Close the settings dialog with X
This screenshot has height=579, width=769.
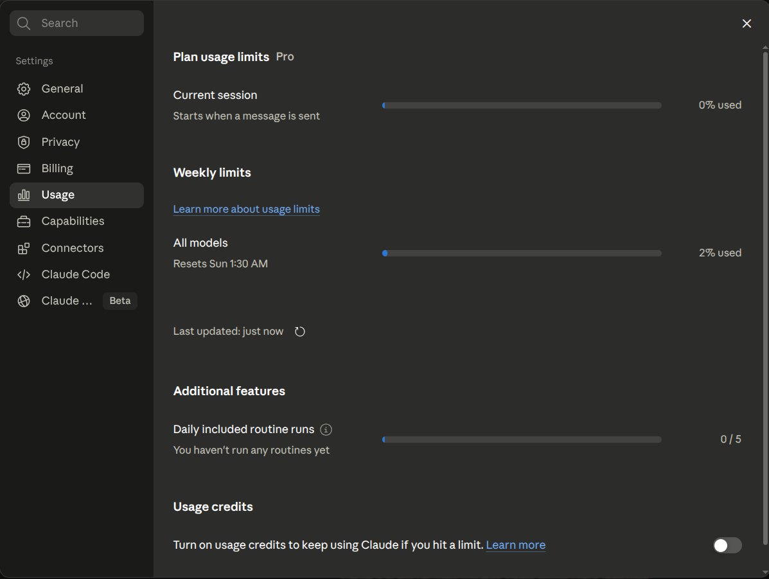click(x=747, y=24)
